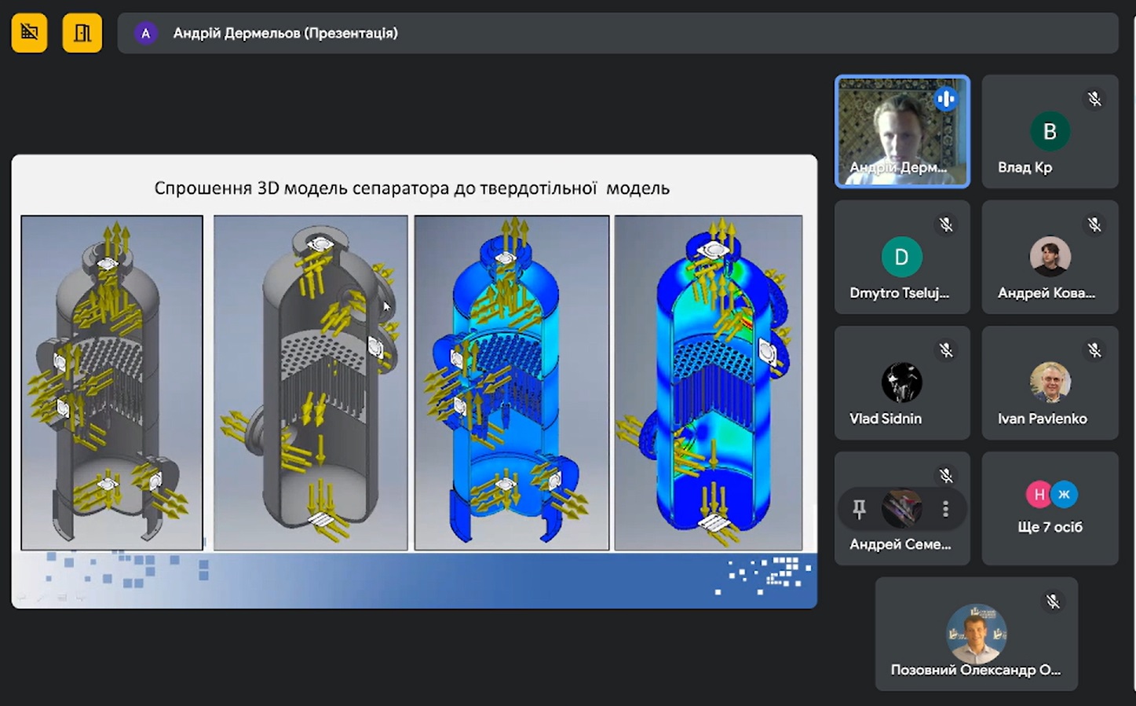Click Vlad Sidnin's dark avatar picture
The width and height of the screenshot is (1136, 706).
tap(901, 382)
